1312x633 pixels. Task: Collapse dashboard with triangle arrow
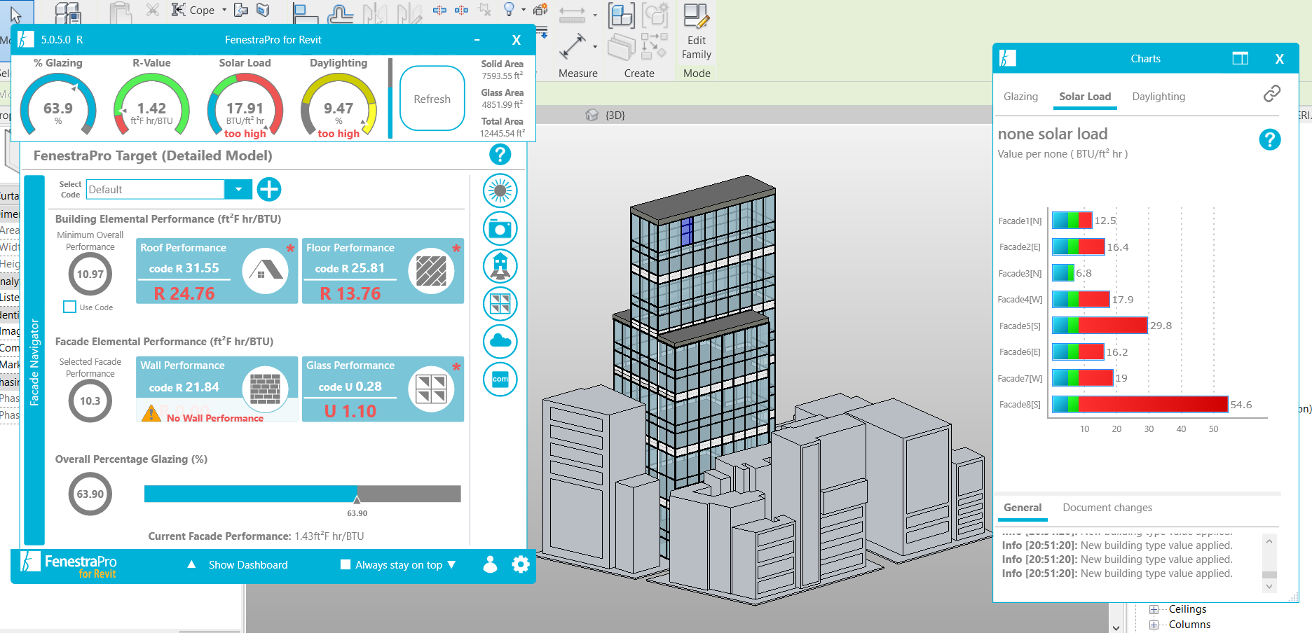[x=191, y=564]
